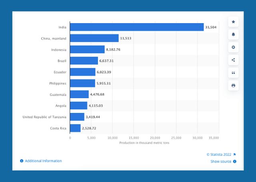Click the China, mainland bar
This screenshot has width=256, height=182.
(x=94, y=38)
